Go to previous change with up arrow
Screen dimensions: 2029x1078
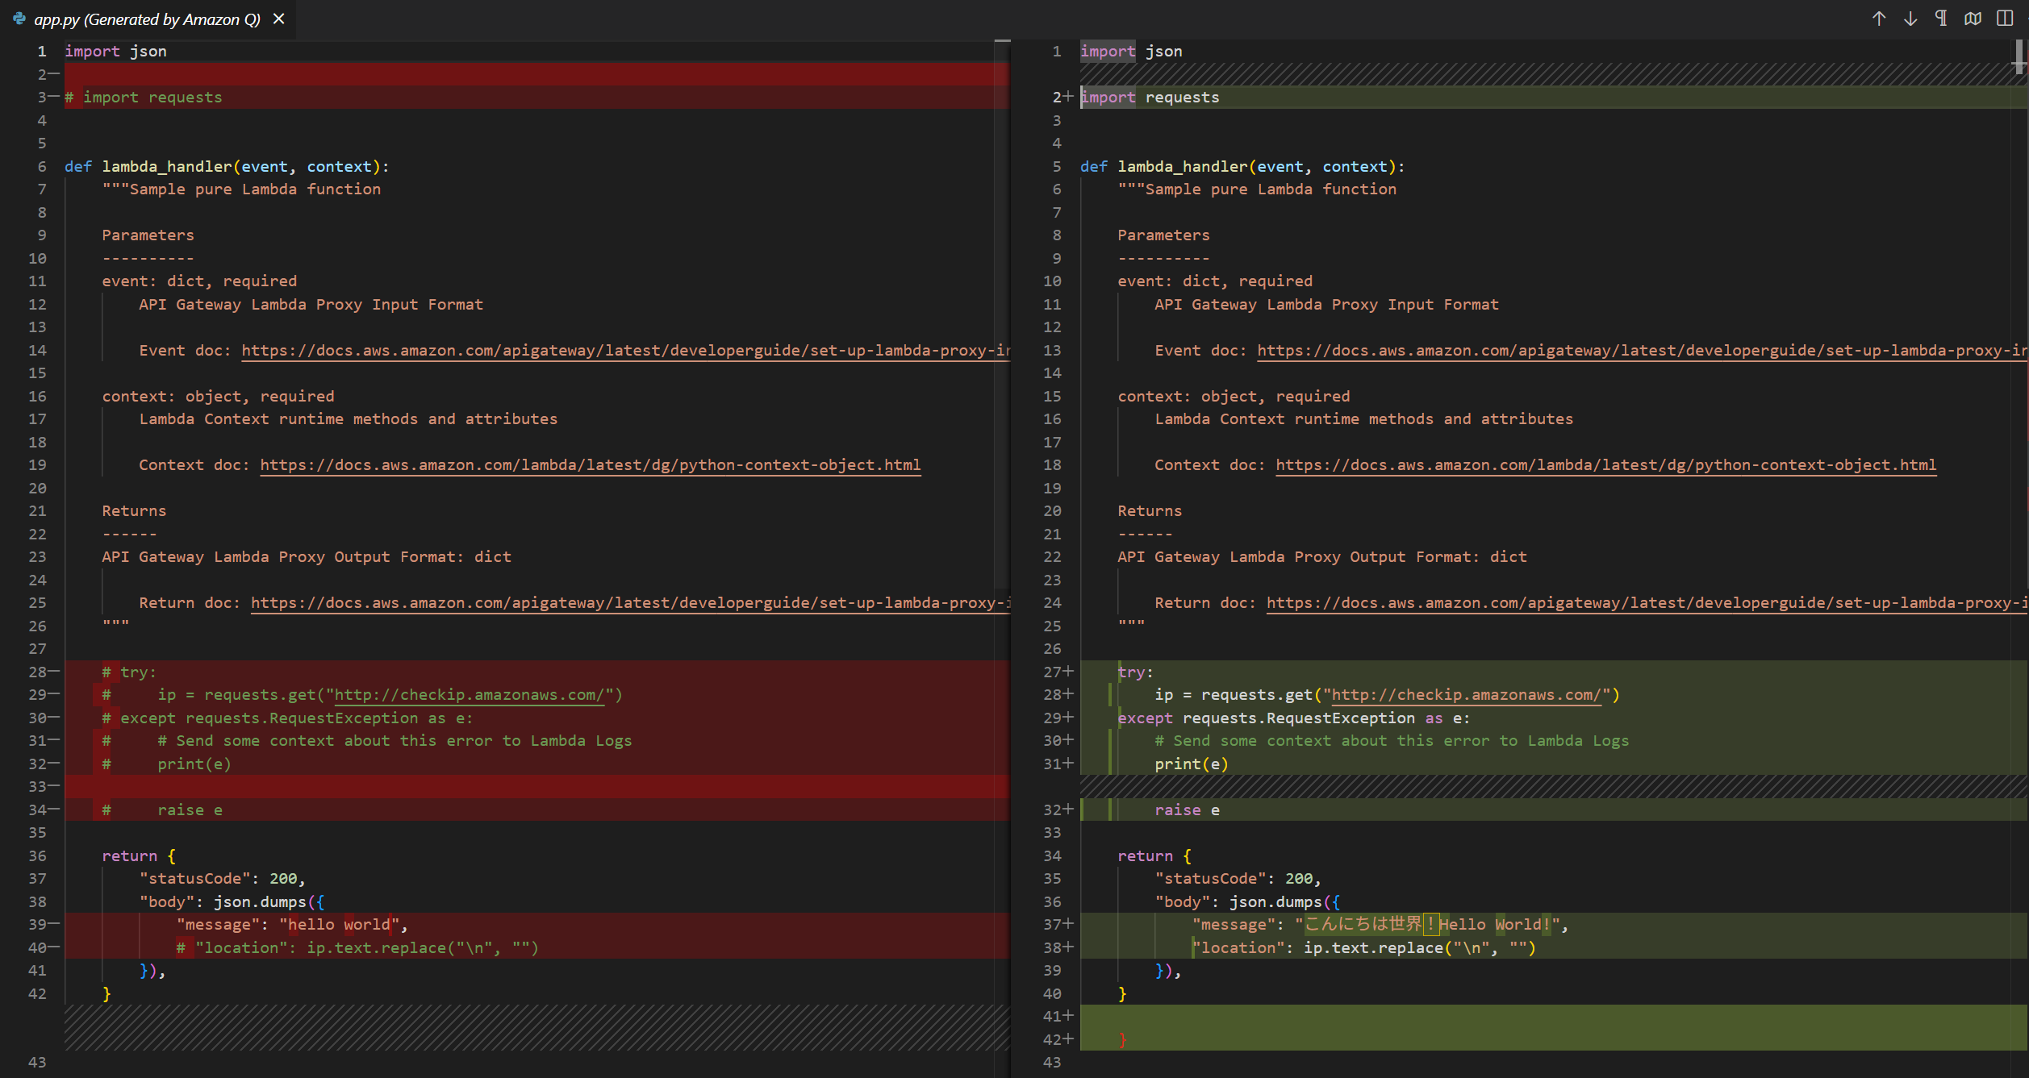pos(1878,19)
